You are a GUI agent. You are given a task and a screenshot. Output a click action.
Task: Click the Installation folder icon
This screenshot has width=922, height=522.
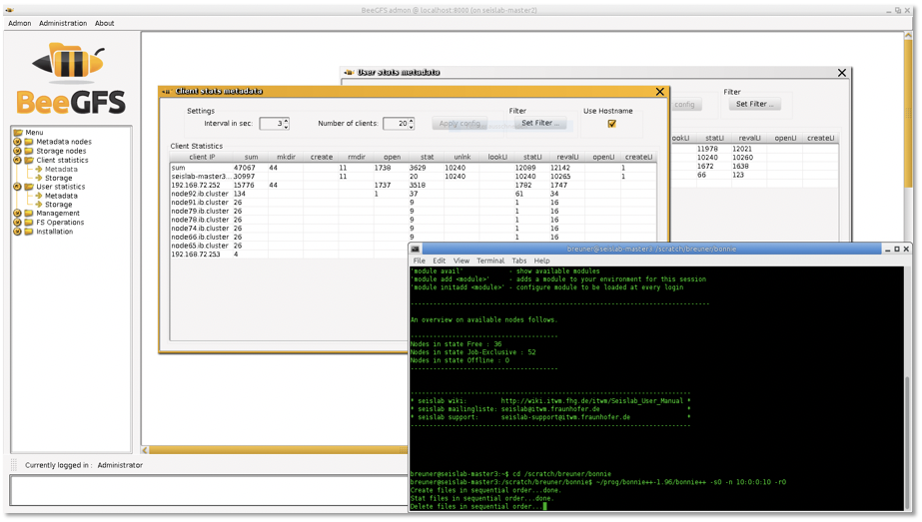[28, 232]
